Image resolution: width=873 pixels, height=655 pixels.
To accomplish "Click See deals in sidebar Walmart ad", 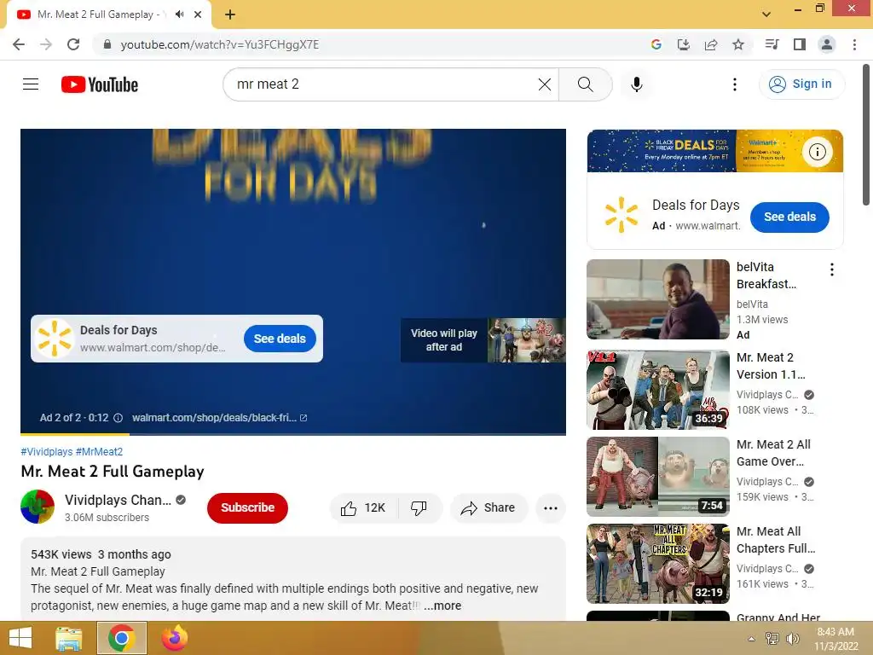I will pos(789,217).
